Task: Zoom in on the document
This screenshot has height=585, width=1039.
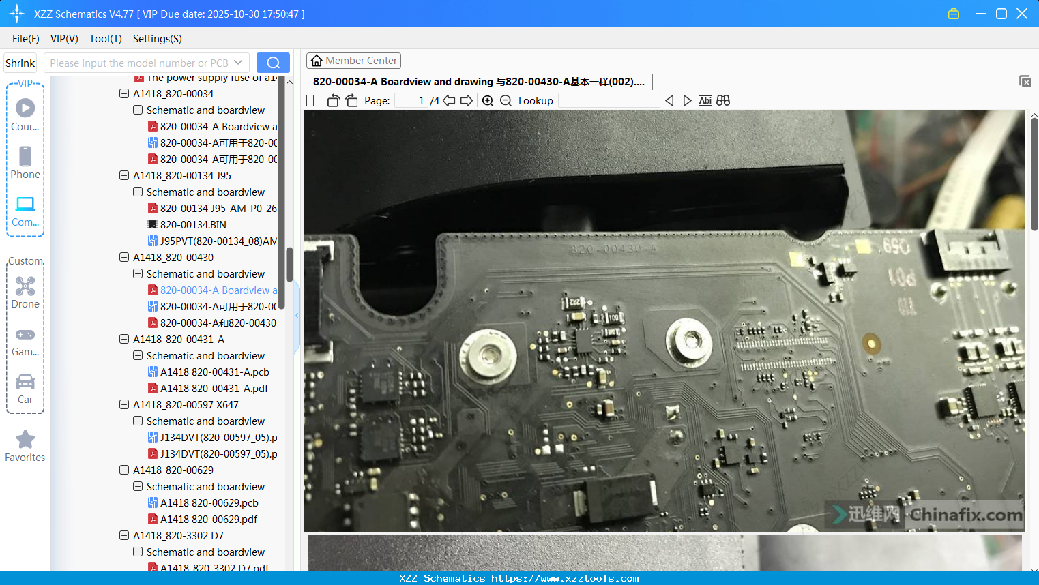Action: [488, 101]
